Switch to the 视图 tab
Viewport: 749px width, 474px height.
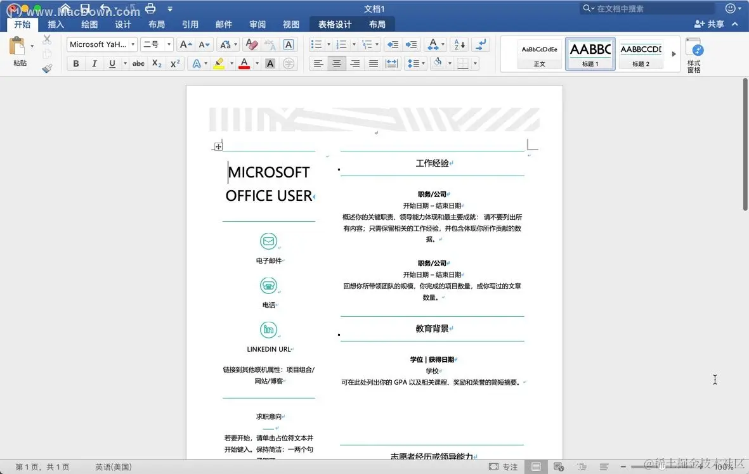click(x=291, y=24)
